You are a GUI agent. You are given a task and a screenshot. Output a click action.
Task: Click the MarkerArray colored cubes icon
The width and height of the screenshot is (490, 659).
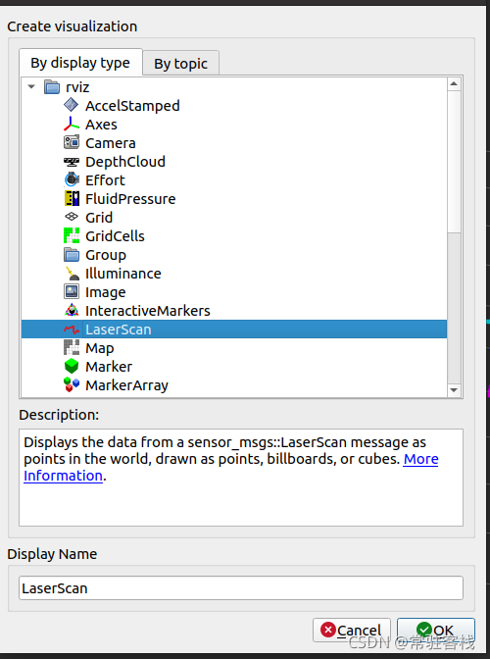[x=71, y=384]
